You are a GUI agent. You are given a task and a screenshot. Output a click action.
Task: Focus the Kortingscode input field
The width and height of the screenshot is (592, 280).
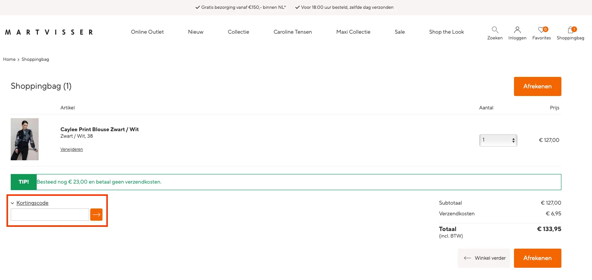(50, 215)
